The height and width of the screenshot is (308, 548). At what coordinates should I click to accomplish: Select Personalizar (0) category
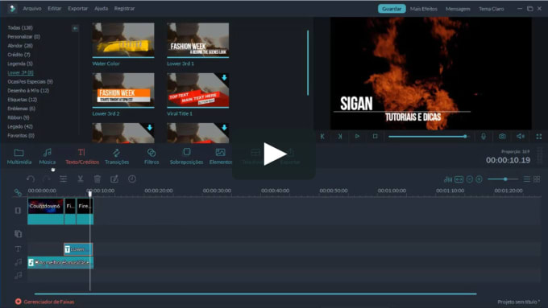pos(23,37)
